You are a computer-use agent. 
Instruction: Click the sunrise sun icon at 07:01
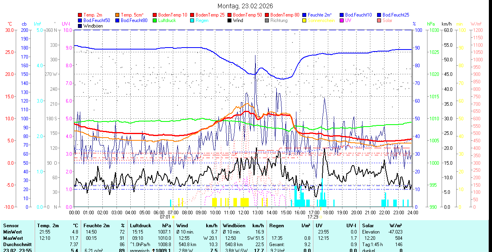173,217
